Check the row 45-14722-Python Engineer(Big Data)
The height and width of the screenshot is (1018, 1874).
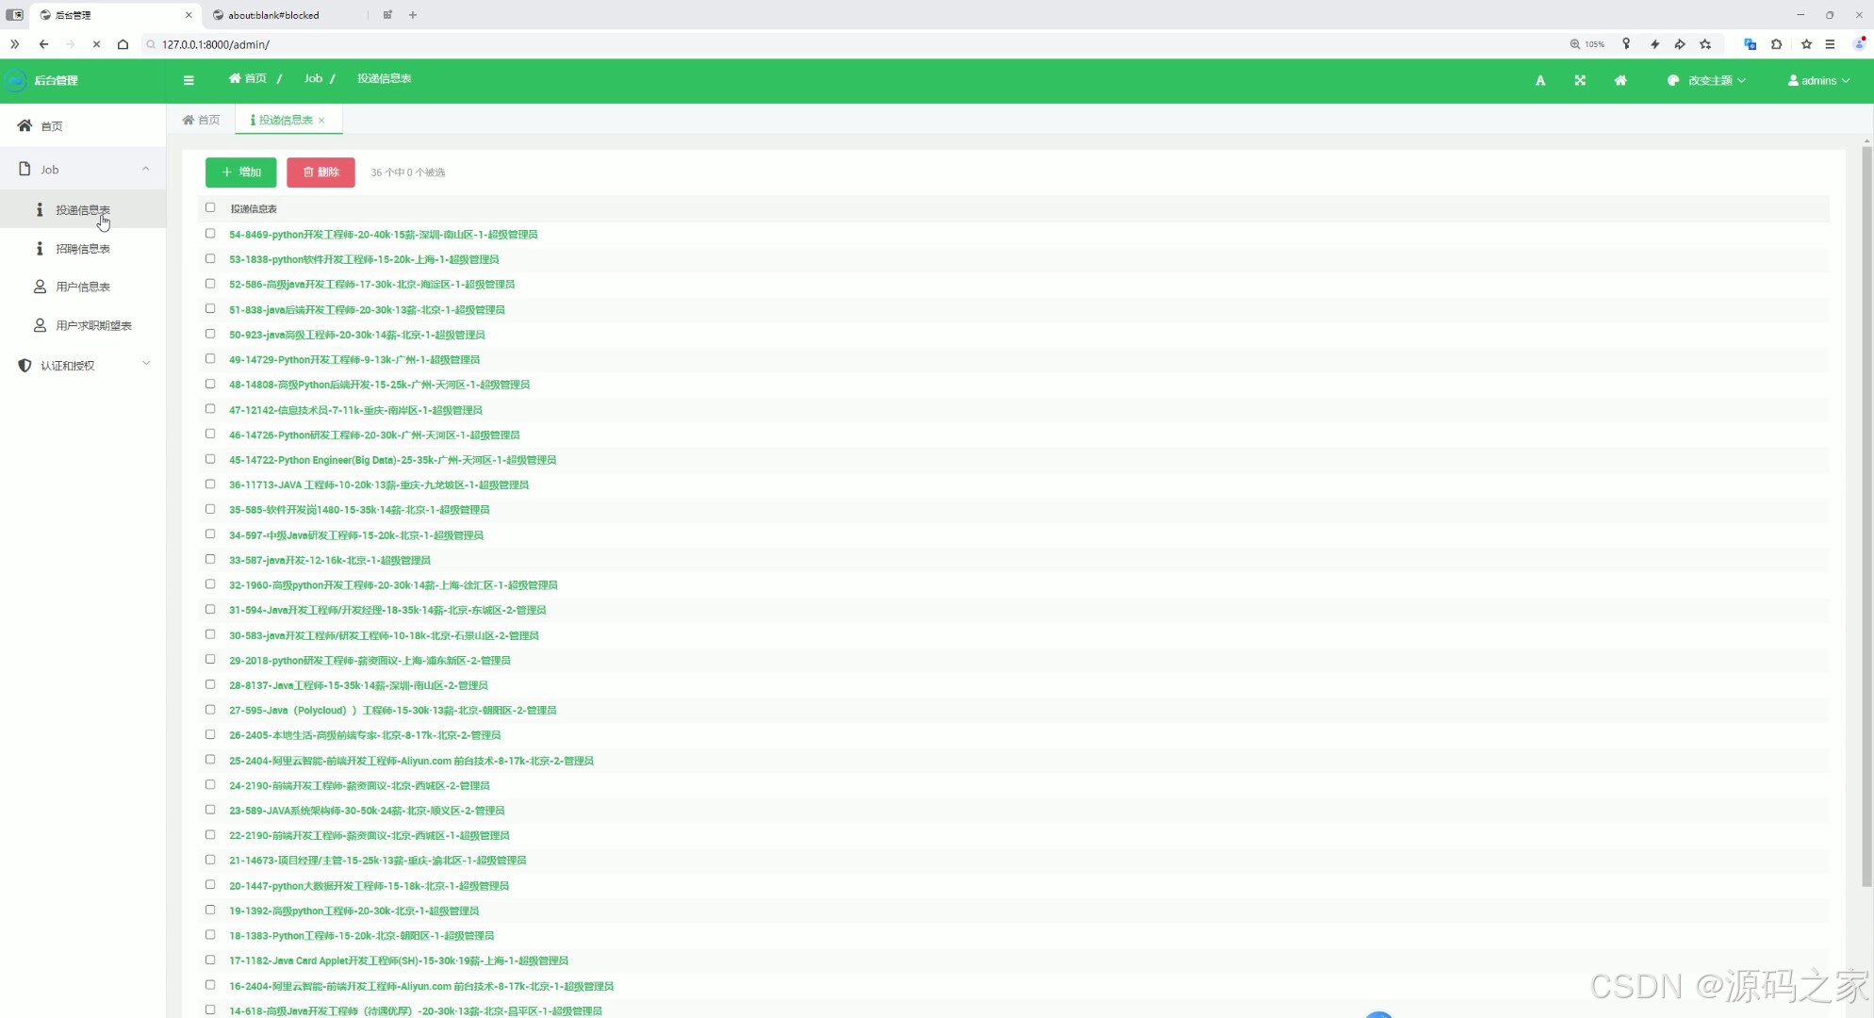click(210, 459)
